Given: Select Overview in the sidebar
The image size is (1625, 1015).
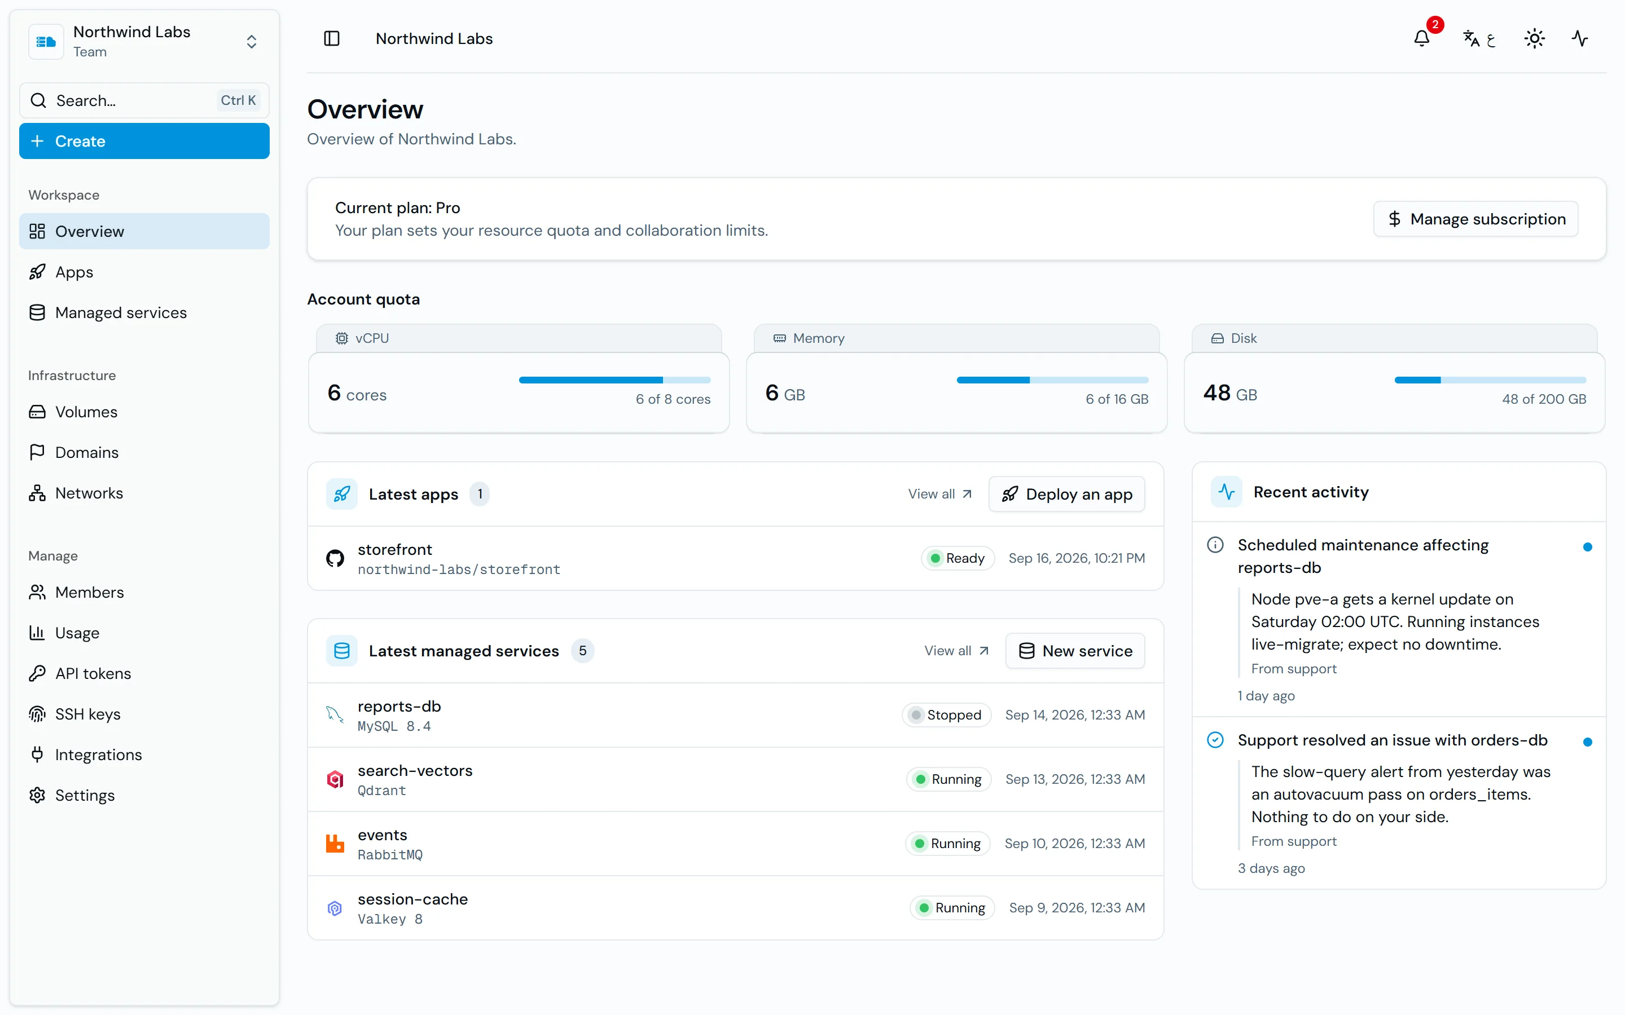Looking at the screenshot, I should click(144, 231).
